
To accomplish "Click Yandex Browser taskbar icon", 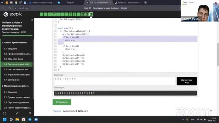I will coord(24,120).
